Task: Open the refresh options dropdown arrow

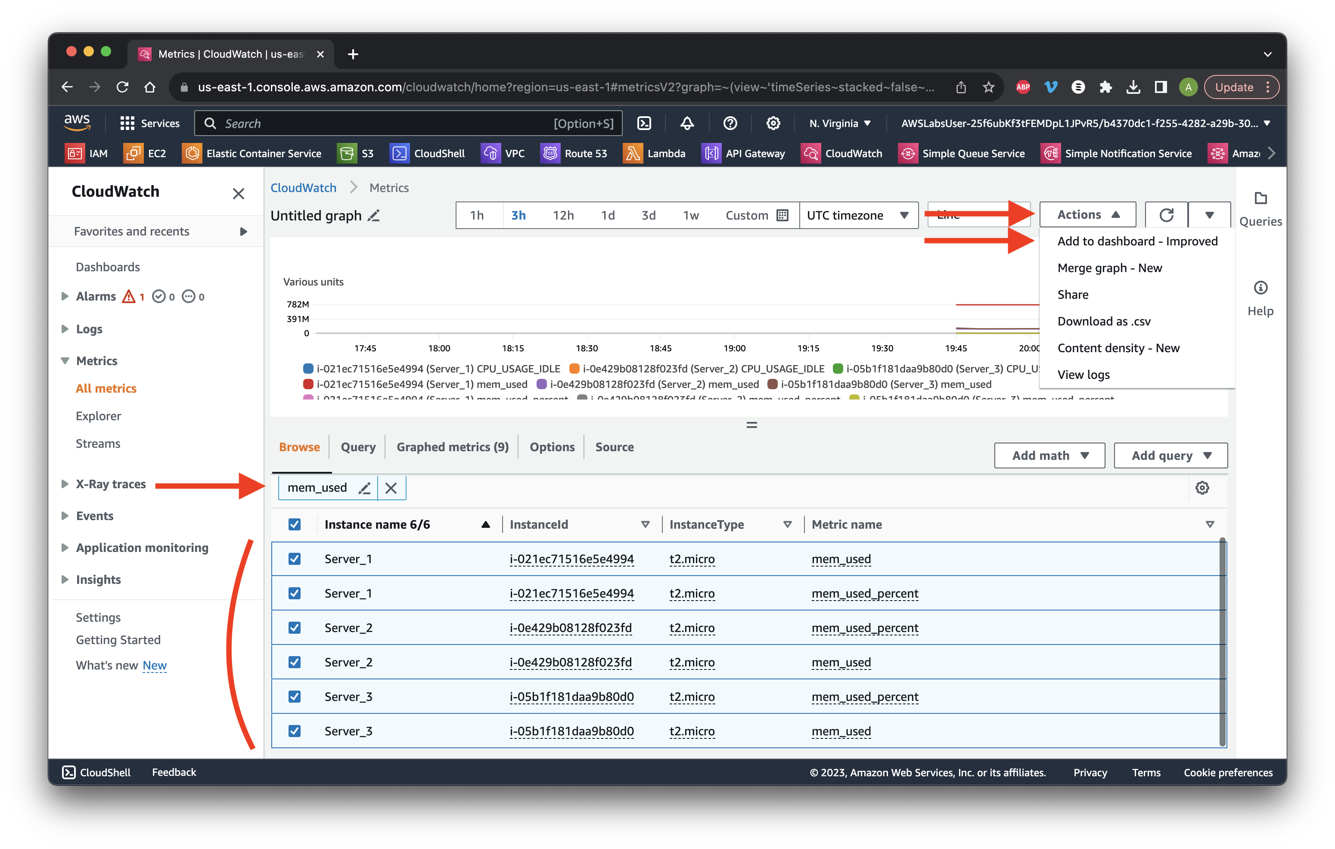Action: [x=1209, y=215]
